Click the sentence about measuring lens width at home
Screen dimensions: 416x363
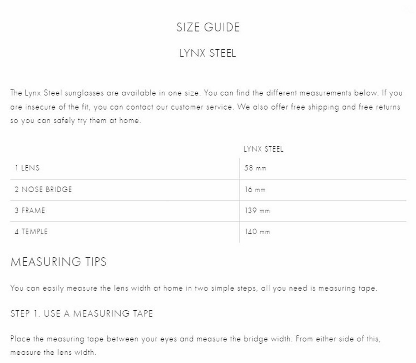click(193, 288)
